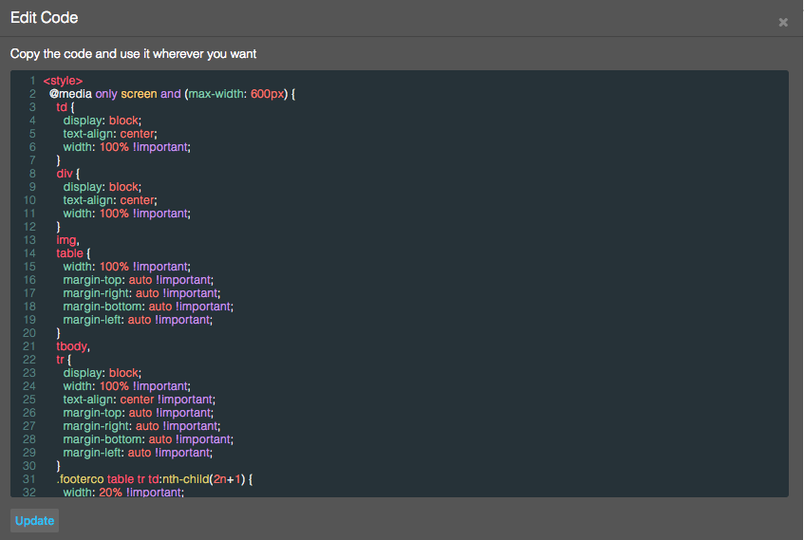The height and width of the screenshot is (540, 804).
Task: Click the 'tr {' selector on line 22
Action: (64, 360)
